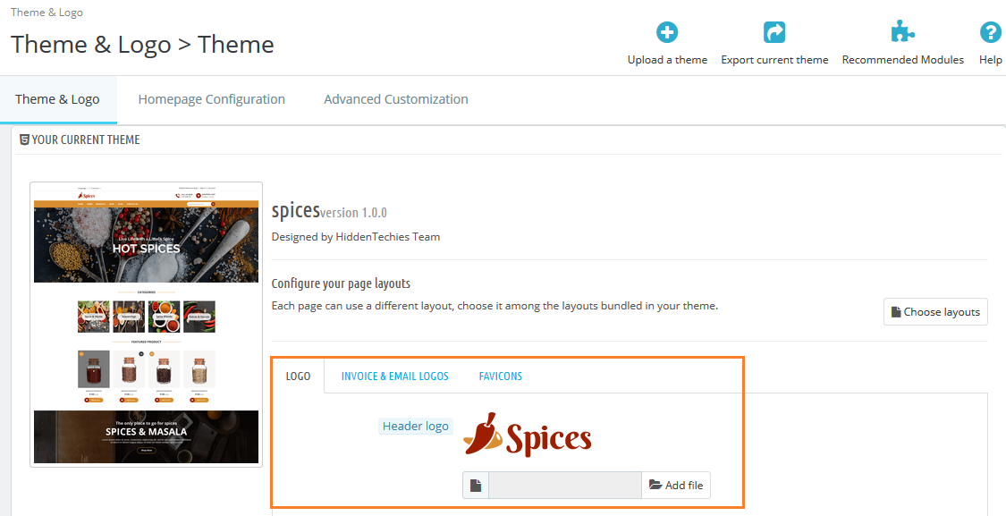The width and height of the screenshot is (1006, 516).
Task: Click the Your Current Theme section icon
Action: click(x=24, y=140)
